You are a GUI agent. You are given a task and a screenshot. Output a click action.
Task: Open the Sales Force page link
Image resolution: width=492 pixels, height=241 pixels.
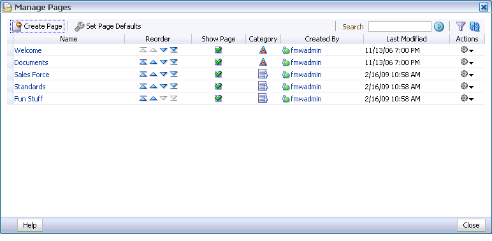pos(32,75)
